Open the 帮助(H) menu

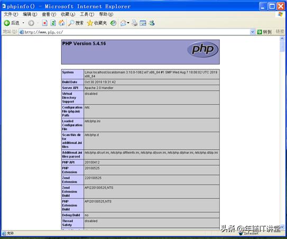pyautogui.click(x=106, y=14)
